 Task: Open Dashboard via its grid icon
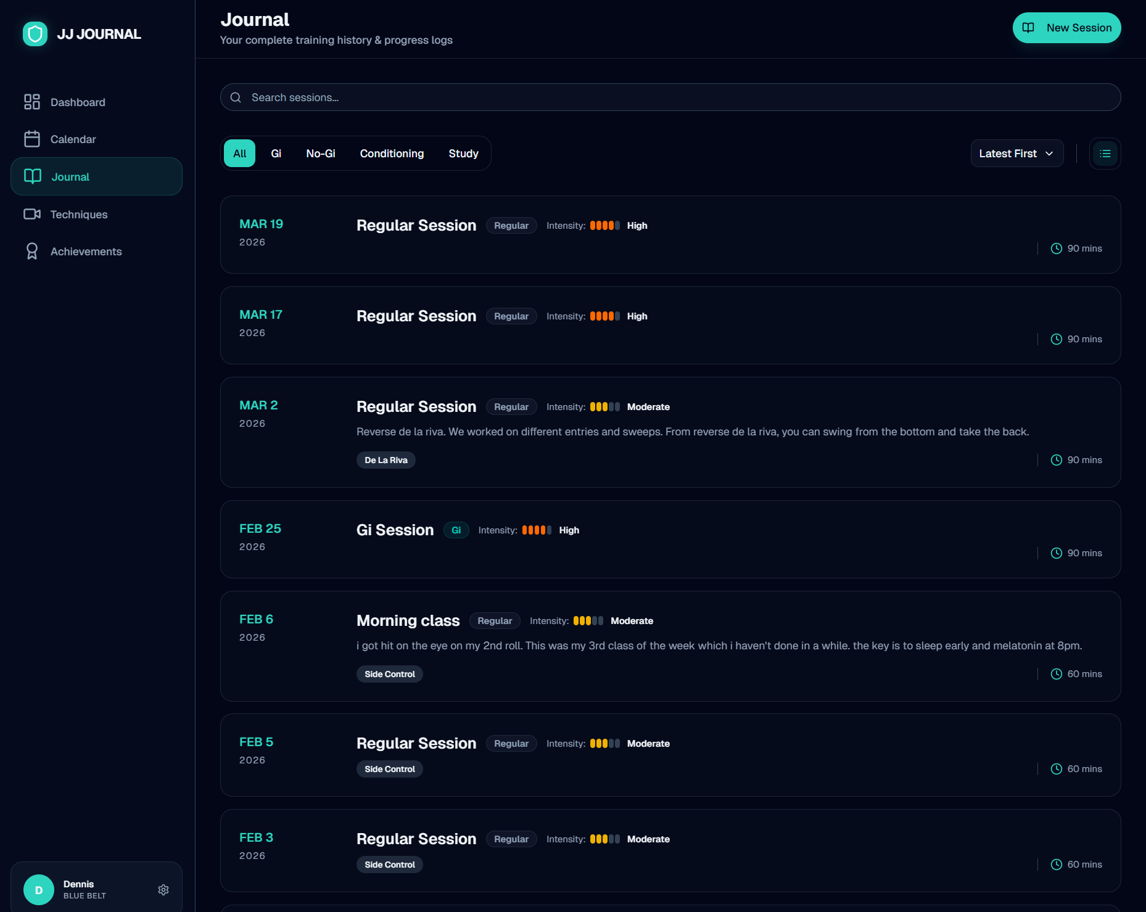(32, 102)
